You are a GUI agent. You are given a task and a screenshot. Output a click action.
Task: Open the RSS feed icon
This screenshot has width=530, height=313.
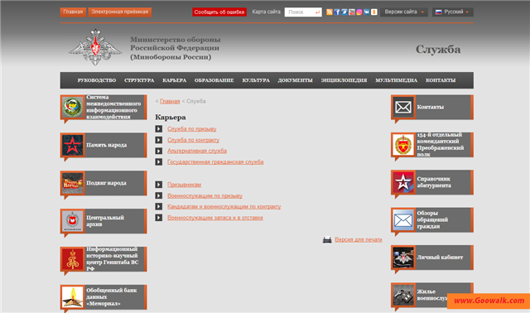330,12
